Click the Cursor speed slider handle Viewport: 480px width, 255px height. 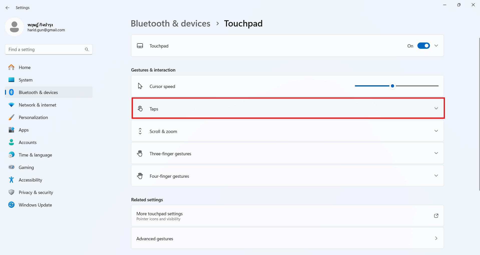click(x=392, y=86)
